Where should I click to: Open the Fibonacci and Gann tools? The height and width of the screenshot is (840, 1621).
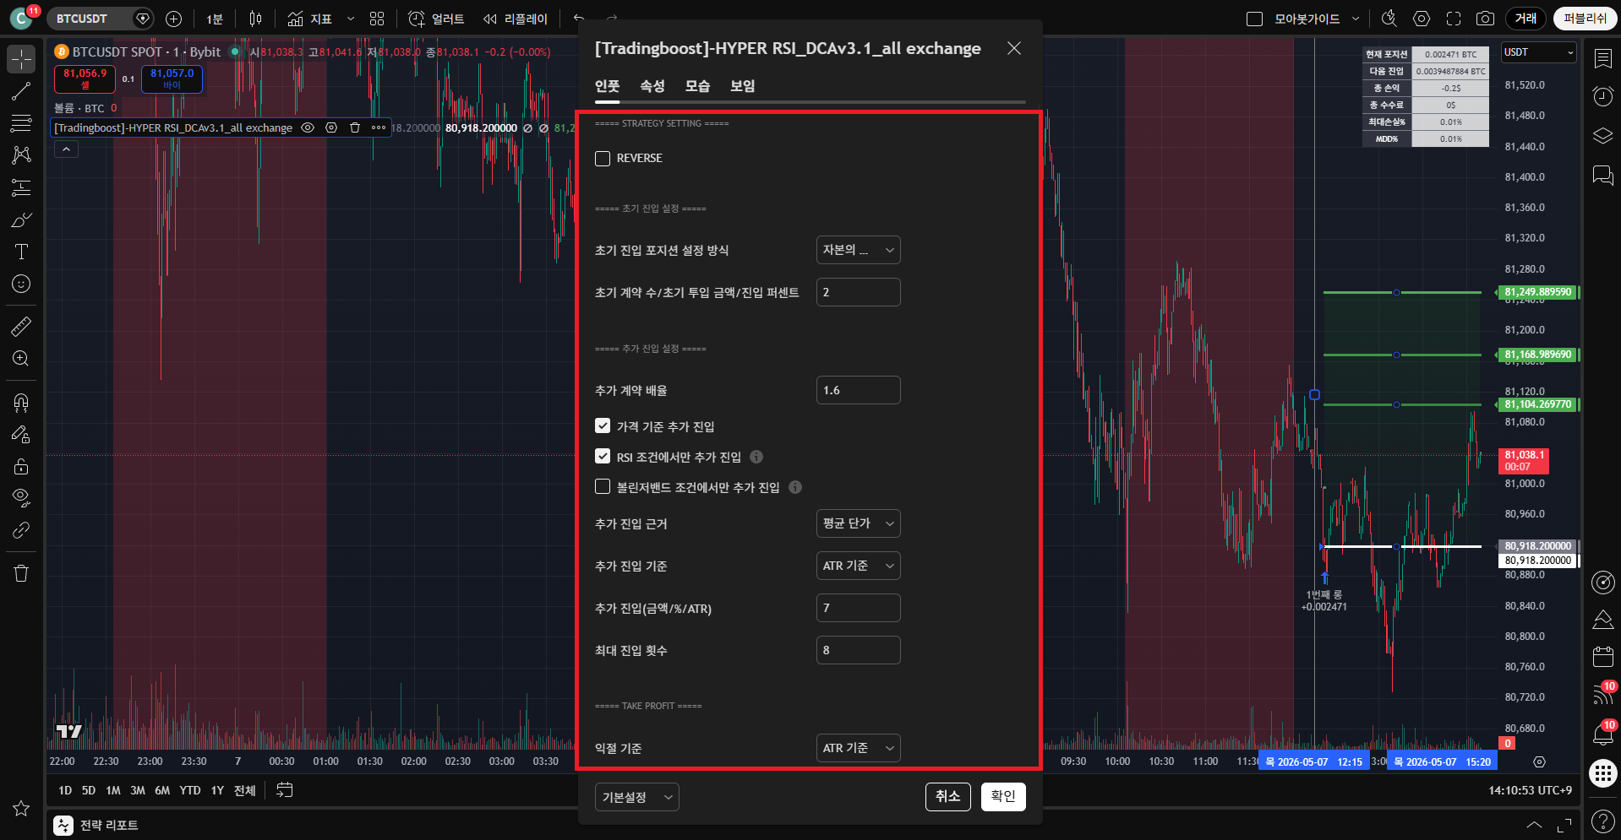(x=21, y=123)
